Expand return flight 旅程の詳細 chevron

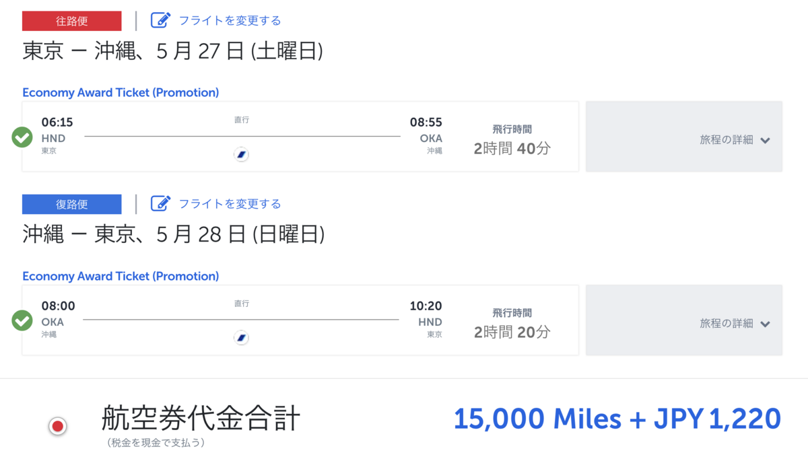tap(765, 324)
